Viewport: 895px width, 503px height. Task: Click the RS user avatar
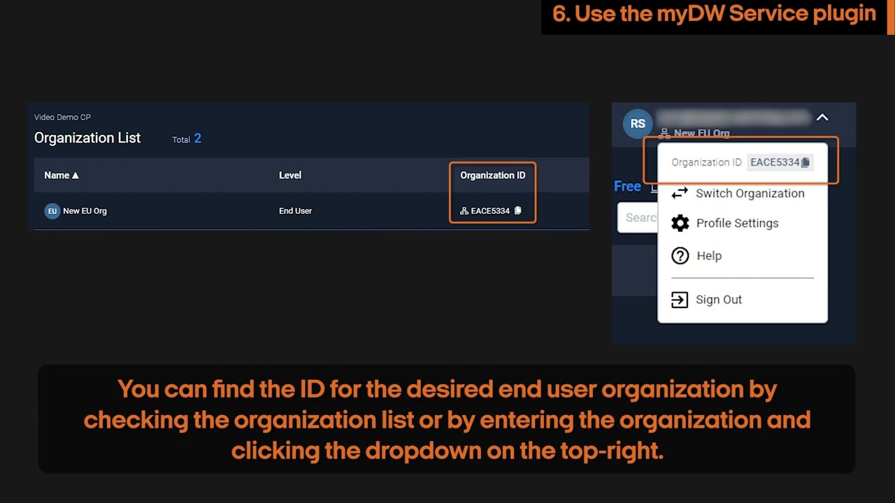tap(638, 124)
